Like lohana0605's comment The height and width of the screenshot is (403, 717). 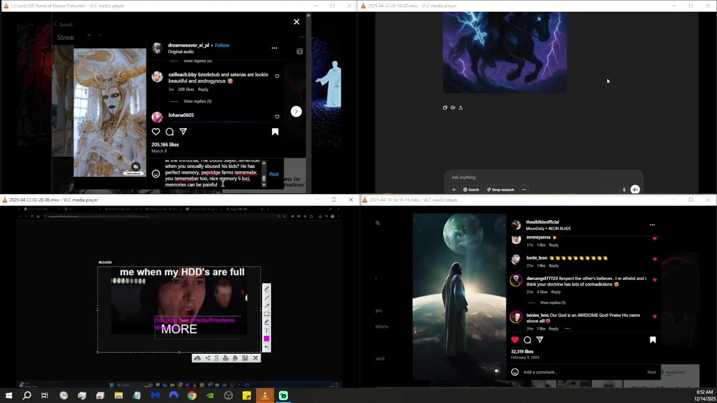point(277,116)
